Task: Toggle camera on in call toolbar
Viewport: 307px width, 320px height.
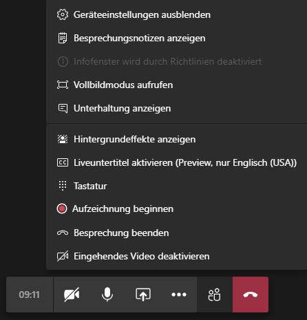Action: click(72, 295)
